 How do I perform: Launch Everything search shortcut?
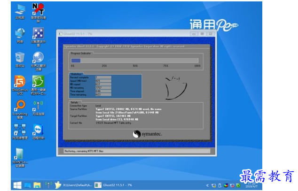point(20,109)
